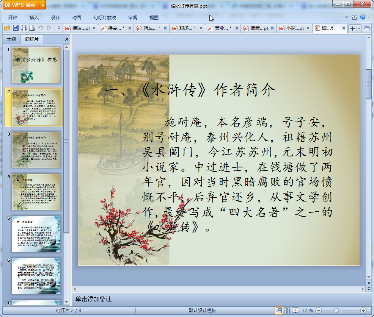Close the 简爱...pt document tab
374x317 pixels.
pyautogui.click(x=272, y=28)
